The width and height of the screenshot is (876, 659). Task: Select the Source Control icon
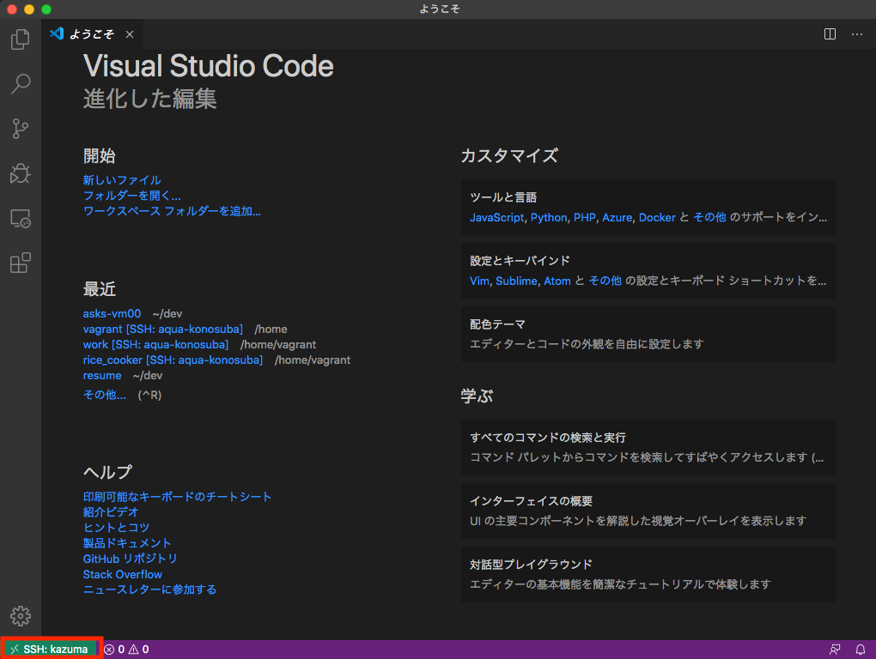[x=20, y=128]
